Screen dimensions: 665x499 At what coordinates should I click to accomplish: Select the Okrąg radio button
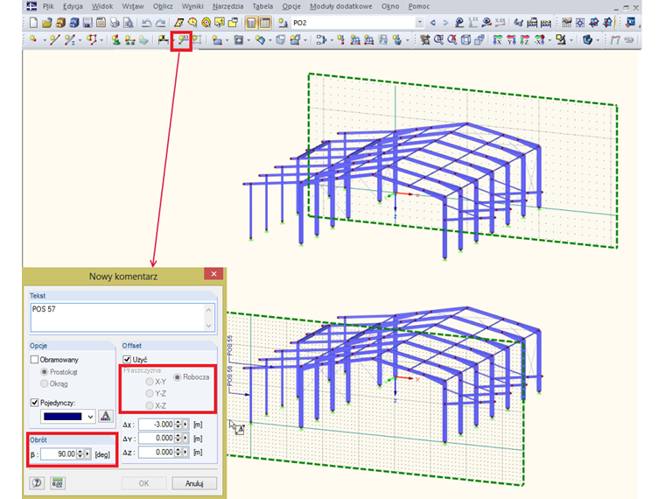click(x=44, y=384)
